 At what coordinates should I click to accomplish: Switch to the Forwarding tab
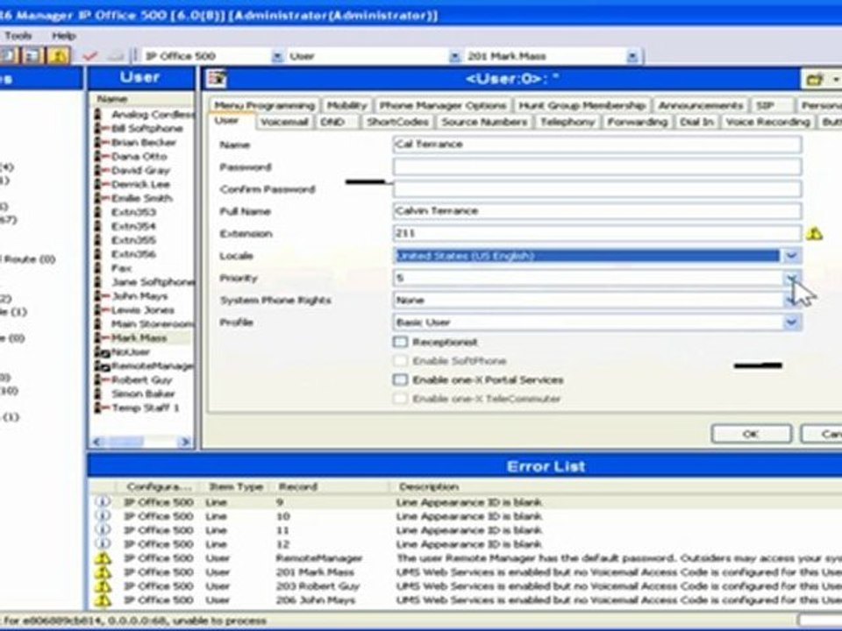637,122
